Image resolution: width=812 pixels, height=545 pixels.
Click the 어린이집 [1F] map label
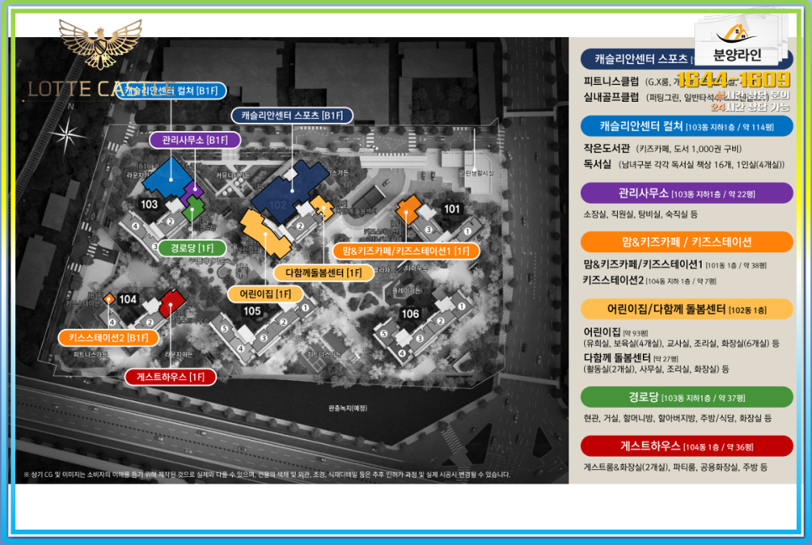(265, 294)
